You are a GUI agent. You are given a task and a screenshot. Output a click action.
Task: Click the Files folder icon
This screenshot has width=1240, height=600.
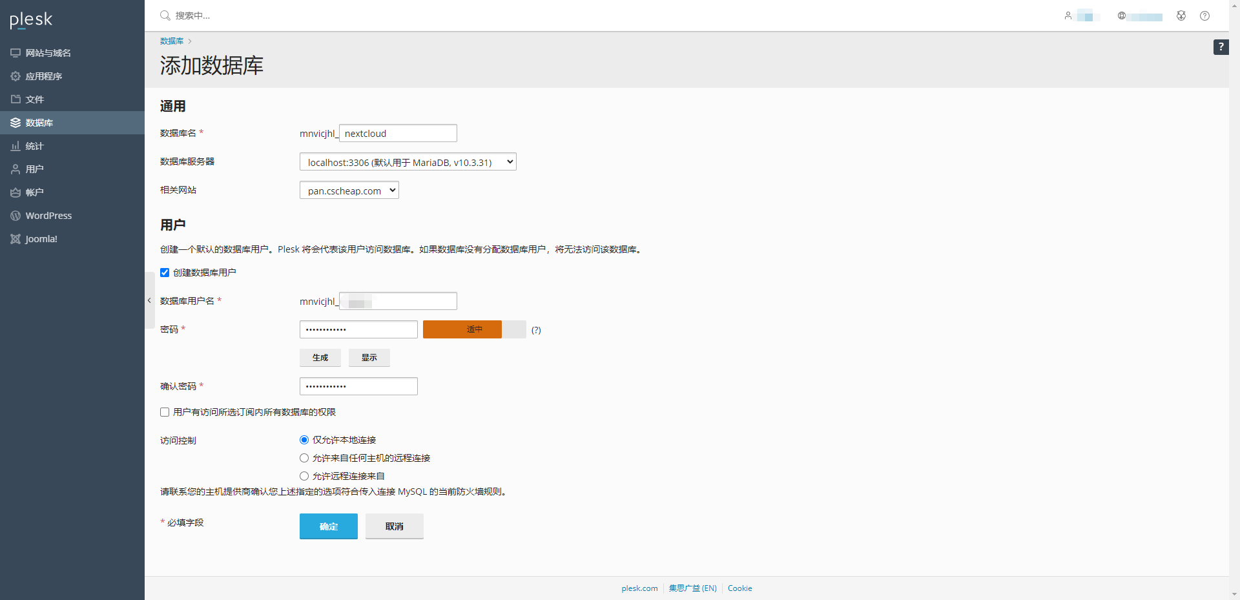pyautogui.click(x=15, y=99)
